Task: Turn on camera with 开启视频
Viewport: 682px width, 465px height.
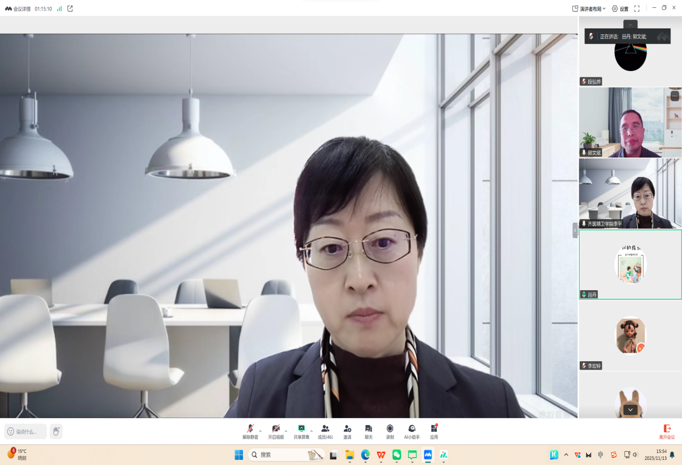Action: tap(276, 431)
